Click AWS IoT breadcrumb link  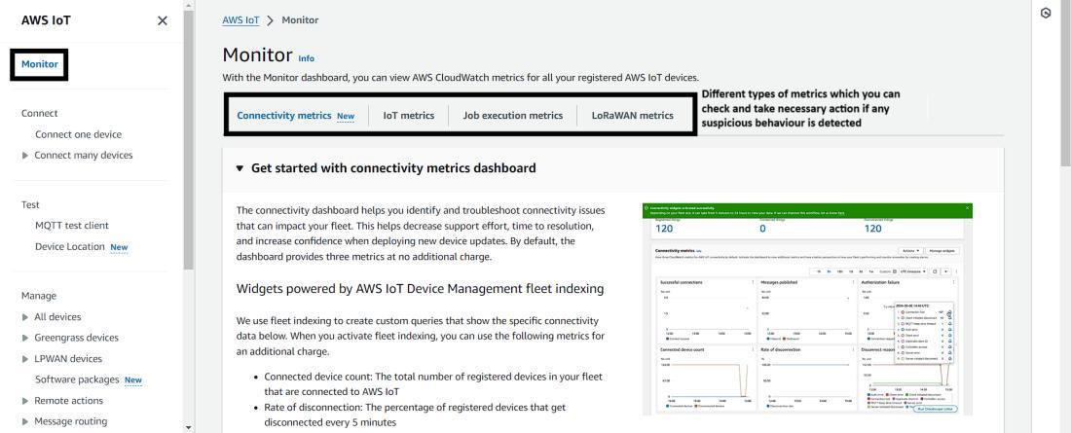(x=241, y=19)
